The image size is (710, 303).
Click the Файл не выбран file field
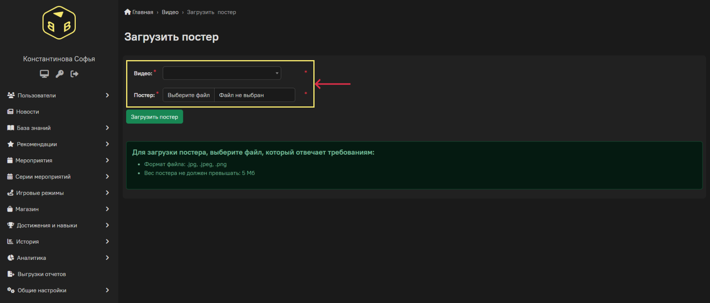255,95
